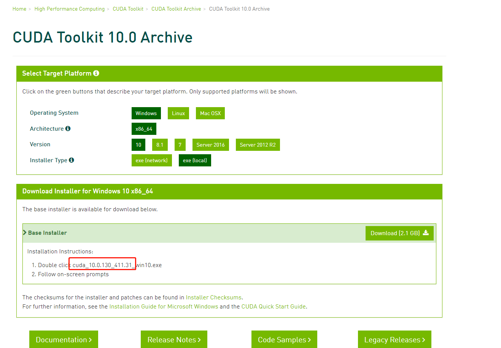Click the Select Target Platform info icon
This screenshot has height=348, width=501.
point(96,73)
